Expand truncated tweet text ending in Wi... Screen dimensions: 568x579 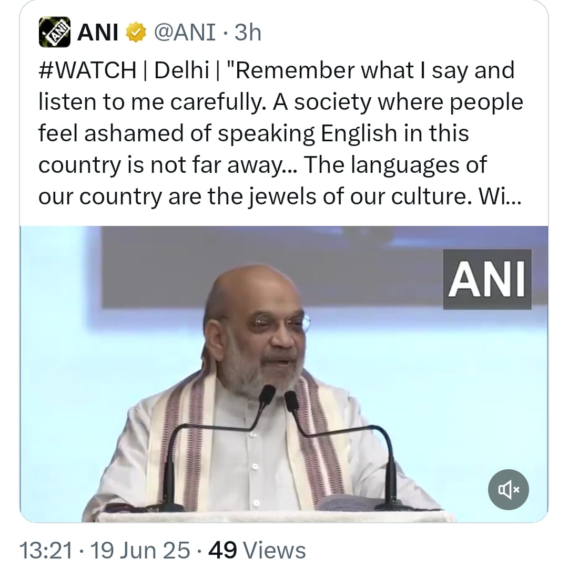(x=504, y=195)
